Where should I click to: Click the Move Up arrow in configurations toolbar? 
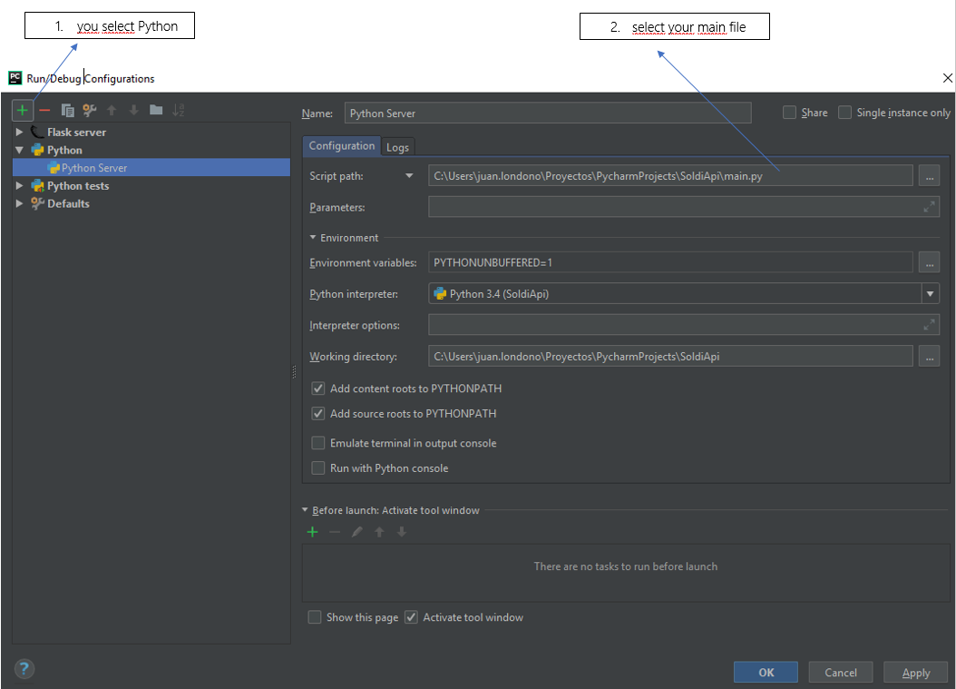(112, 111)
